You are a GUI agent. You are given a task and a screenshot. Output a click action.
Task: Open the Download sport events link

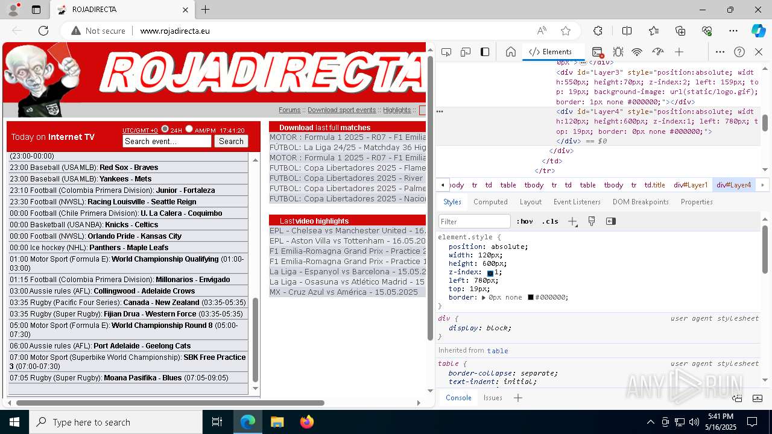click(x=341, y=110)
